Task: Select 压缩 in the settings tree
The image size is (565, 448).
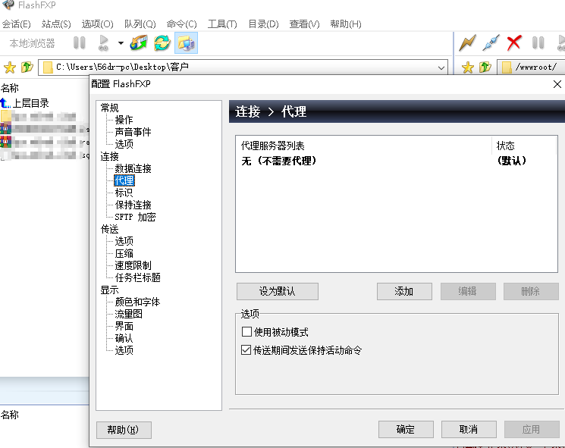Action: click(124, 253)
